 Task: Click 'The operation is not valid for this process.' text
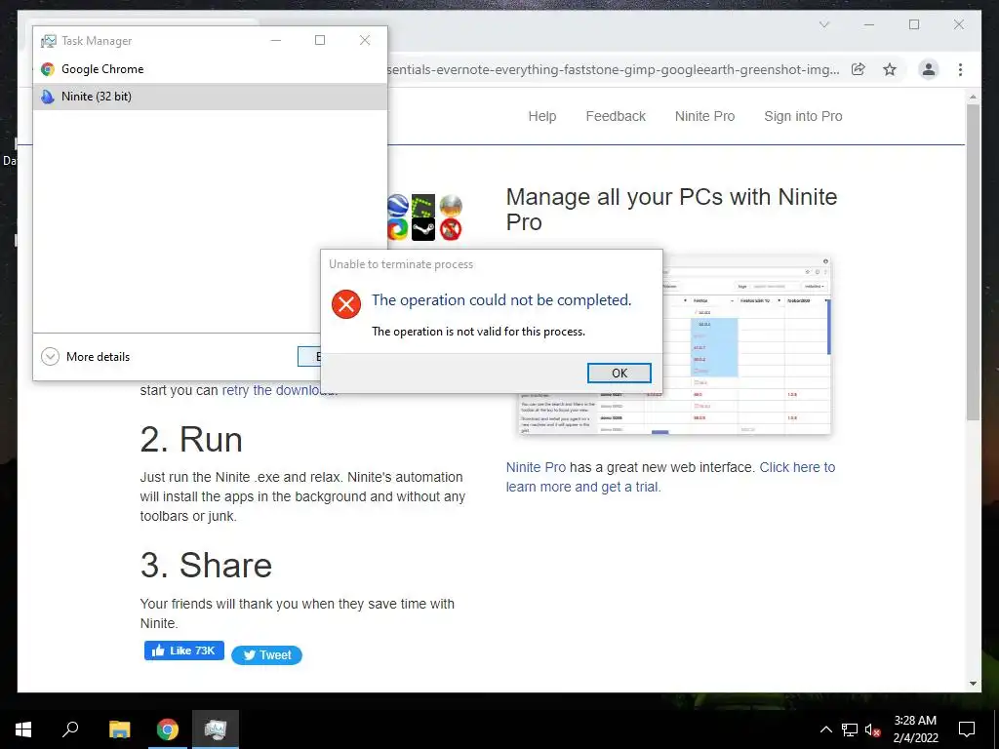pos(478,332)
